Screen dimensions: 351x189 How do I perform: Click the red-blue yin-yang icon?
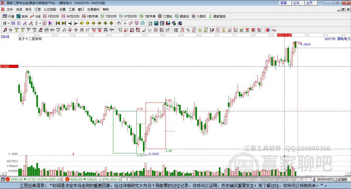point(268,30)
